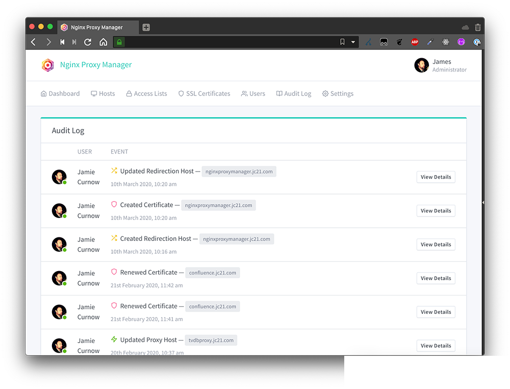Navigate to the Users section
The height and width of the screenshot is (389, 510).
coord(253,94)
